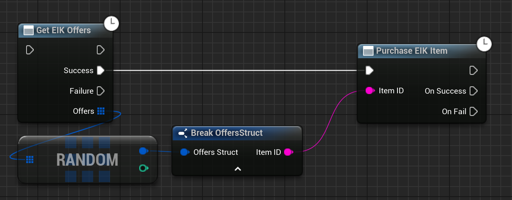Click the RANDOM node array input pin
Screen dimensions: 512x200
click(x=30, y=160)
